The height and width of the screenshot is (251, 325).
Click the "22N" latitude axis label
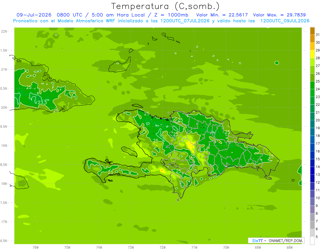(4, 31)
